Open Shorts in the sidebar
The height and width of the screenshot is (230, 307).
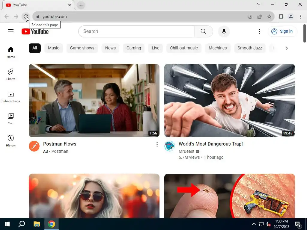point(11,75)
